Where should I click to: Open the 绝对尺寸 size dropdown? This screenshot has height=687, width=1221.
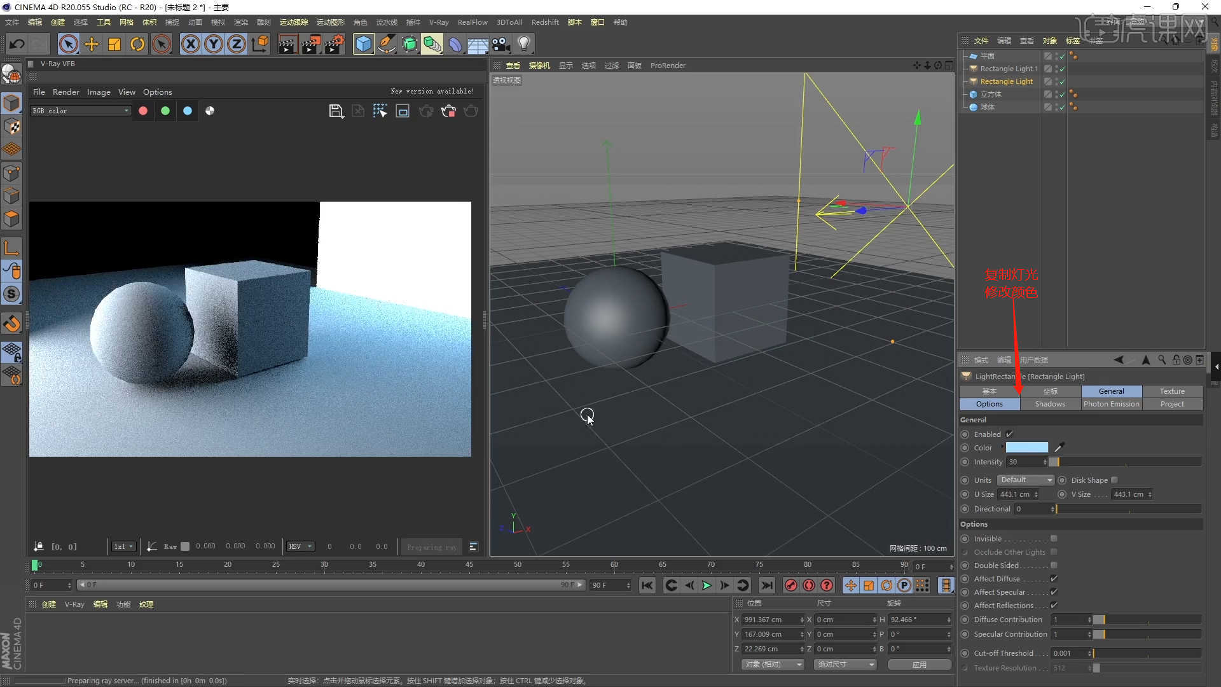click(845, 664)
